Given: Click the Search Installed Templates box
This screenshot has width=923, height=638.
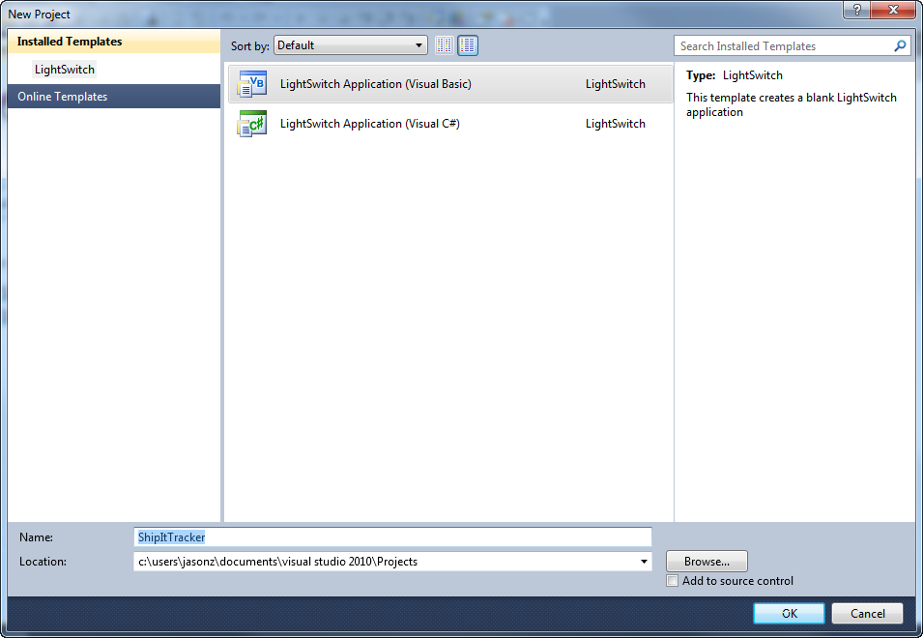Looking at the screenshot, I should coord(773,45).
